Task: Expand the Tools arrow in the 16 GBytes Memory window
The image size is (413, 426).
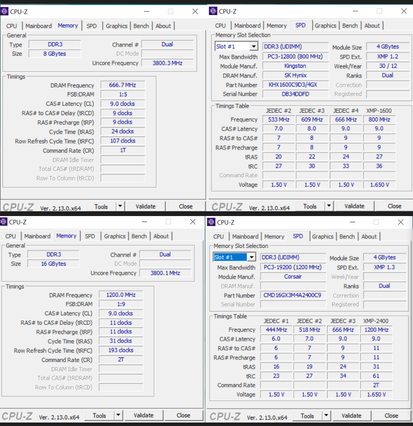Action: tap(118, 416)
